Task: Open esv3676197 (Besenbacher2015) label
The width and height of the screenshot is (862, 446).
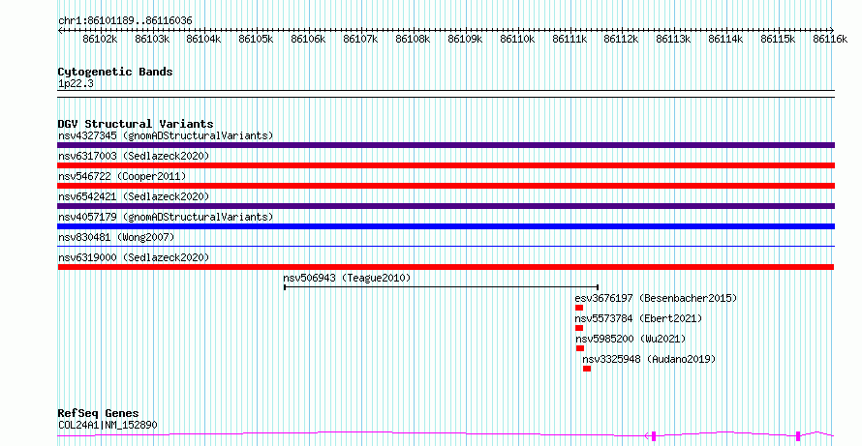Action: (x=656, y=298)
